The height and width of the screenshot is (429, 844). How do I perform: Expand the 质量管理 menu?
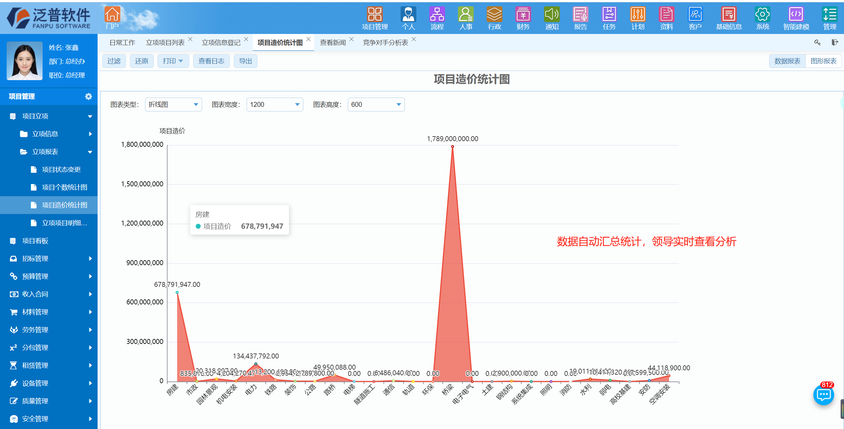click(49, 401)
